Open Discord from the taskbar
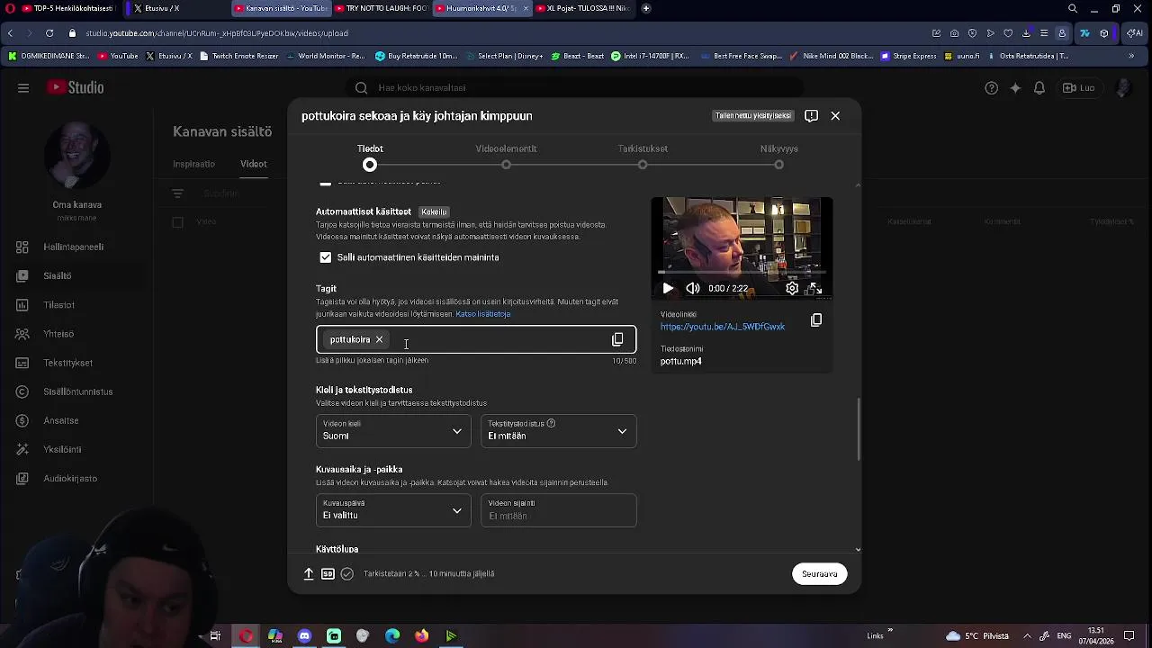 coord(304,636)
